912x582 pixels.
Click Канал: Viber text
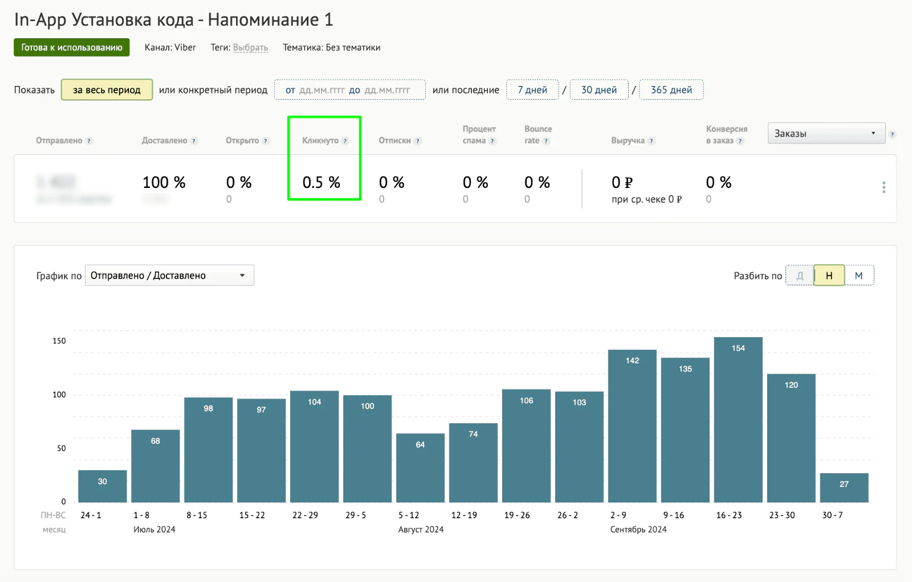click(x=170, y=47)
